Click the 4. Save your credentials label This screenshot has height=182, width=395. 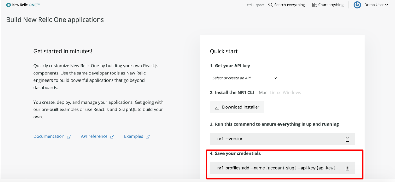coord(235,153)
